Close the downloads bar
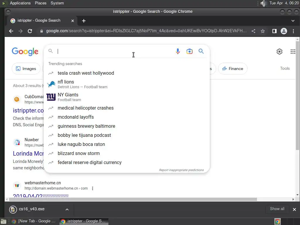Viewport: 300px width, 225px height. [x=294, y=209]
